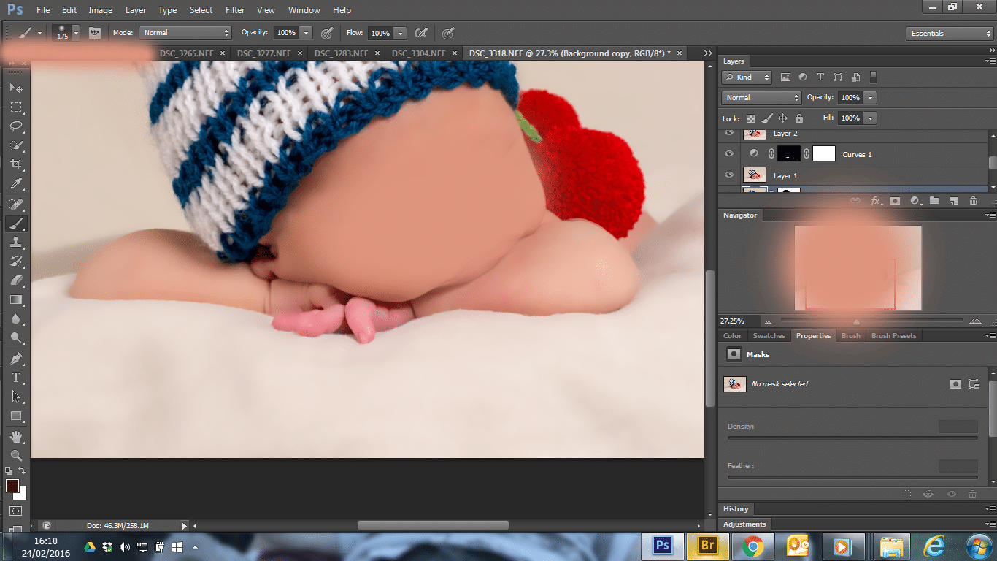Switch to the Swatches panel tab
This screenshot has width=997, height=561.
click(x=769, y=336)
